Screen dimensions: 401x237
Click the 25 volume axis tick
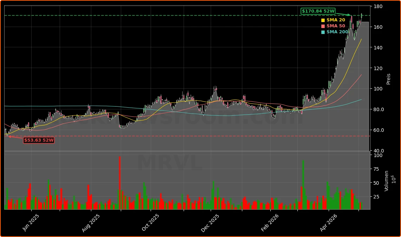coord(376,197)
